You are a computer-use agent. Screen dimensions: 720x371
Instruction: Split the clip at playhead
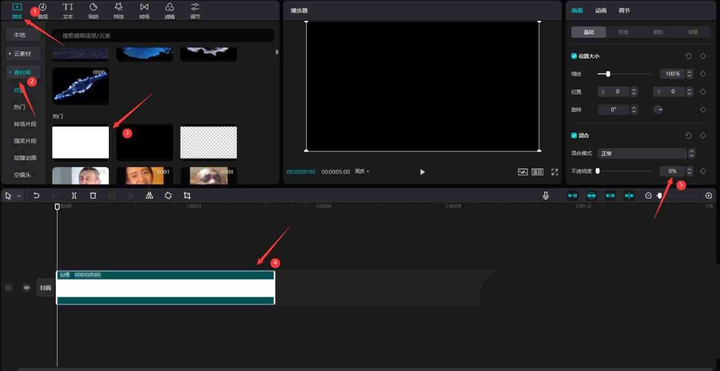click(x=74, y=196)
